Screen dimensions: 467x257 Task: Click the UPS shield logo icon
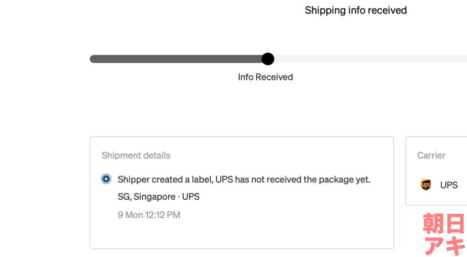(x=425, y=185)
